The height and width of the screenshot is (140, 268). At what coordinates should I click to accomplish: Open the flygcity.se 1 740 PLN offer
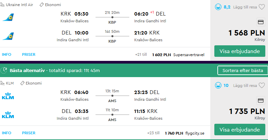tap(185, 133)
